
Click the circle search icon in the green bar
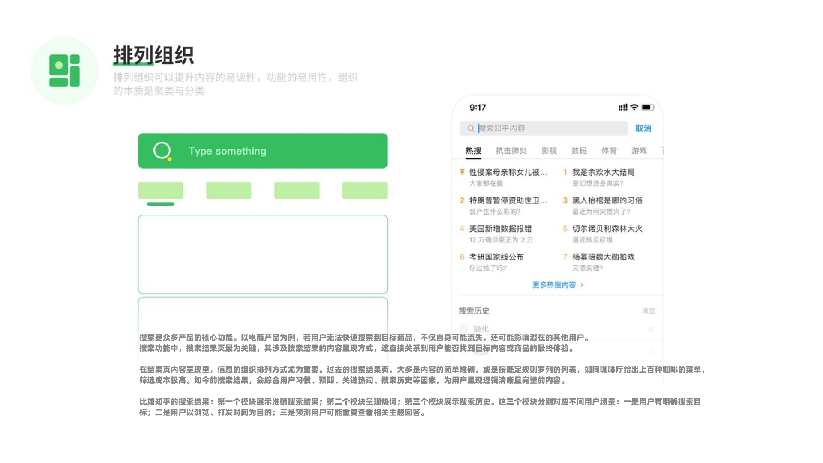point(161,151)
